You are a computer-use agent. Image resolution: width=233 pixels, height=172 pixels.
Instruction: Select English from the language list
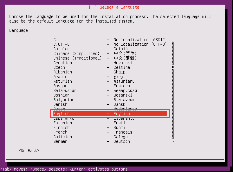point(110,114)
